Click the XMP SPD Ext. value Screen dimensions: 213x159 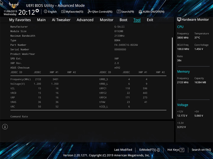point(117,59)
